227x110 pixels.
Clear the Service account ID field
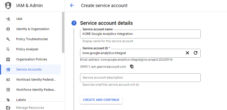[187, 53]
